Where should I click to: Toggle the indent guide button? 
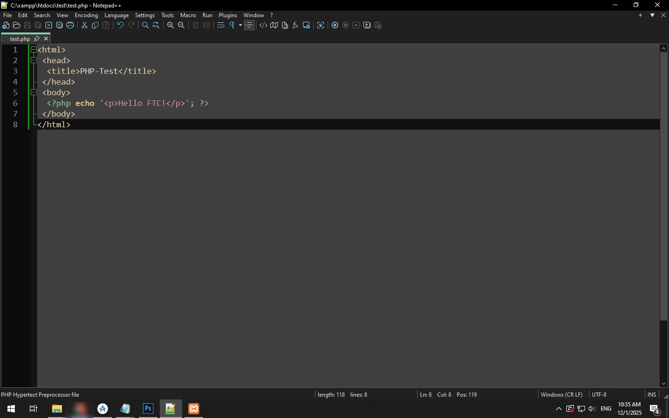click(x=249, y=26)
